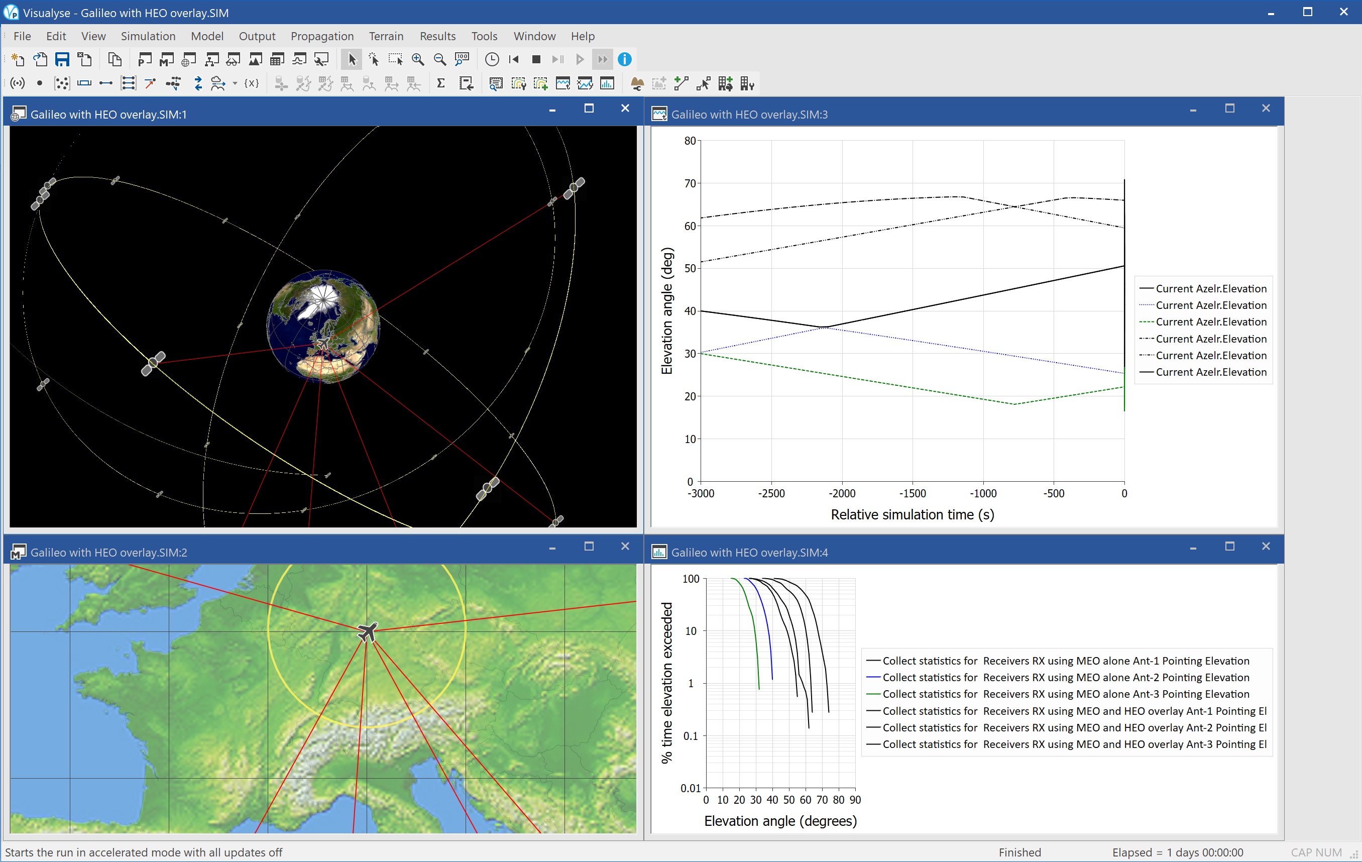
Task: Start the simulation with play button
Action: coord(581,59)
